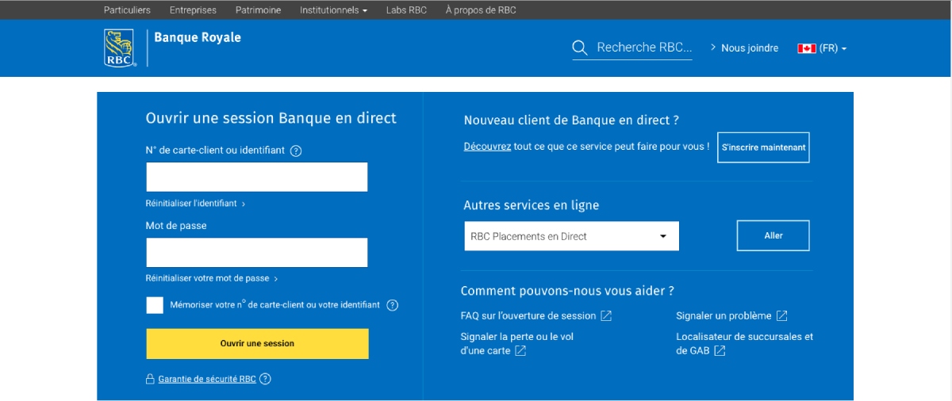The width and height of the screenshot is (952, 401).
Task: Go to Entreprises section
Action: (x=193, y=10)
